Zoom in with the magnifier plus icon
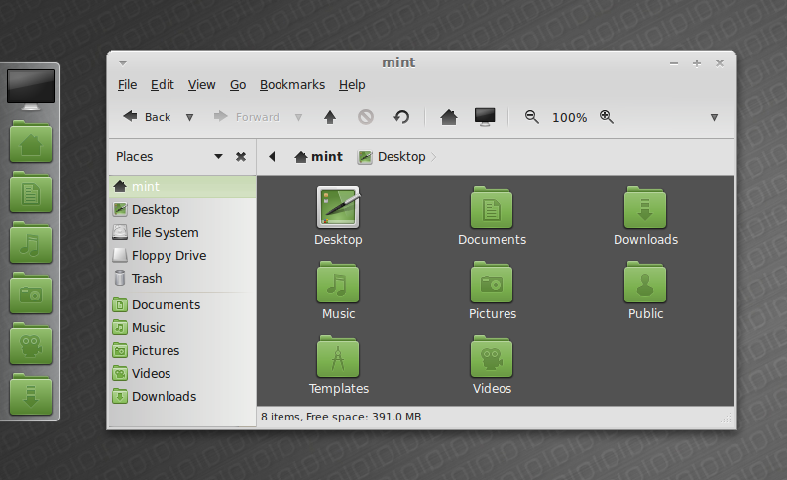Screen dimensions: 787x480 click(607, 117)
